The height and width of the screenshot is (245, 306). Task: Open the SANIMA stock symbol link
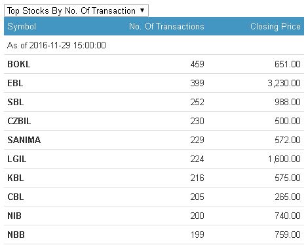pyautogui.click(x=24, y=140)
